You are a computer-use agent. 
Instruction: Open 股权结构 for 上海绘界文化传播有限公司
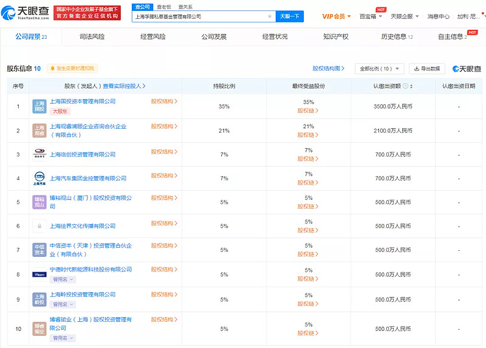point(164,223)
